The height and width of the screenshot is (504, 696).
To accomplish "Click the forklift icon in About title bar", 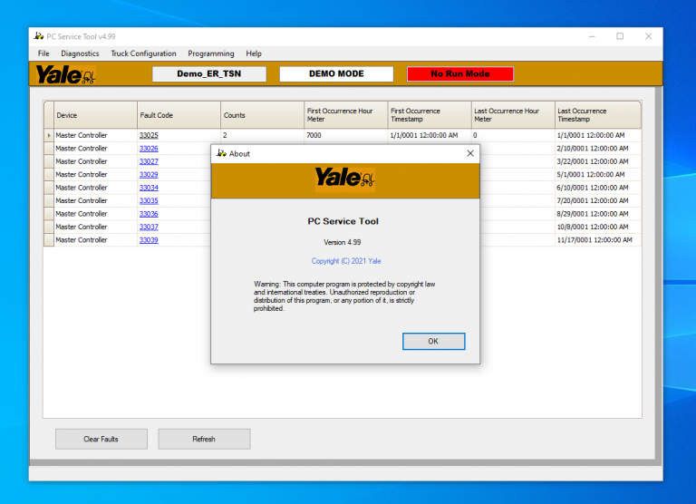I will click(221, 153).
